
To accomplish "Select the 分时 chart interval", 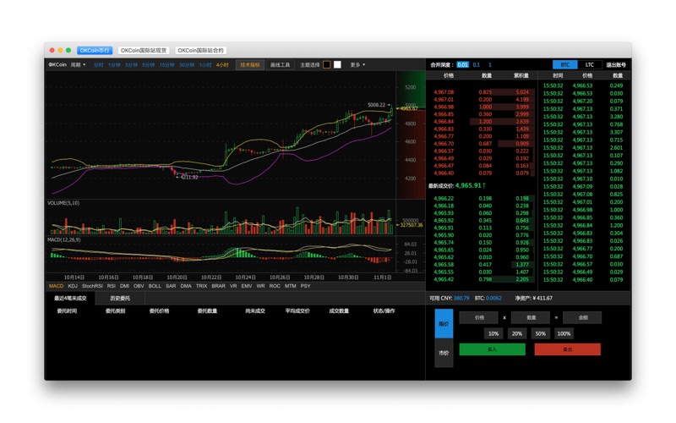I will [x=98, y=65].
